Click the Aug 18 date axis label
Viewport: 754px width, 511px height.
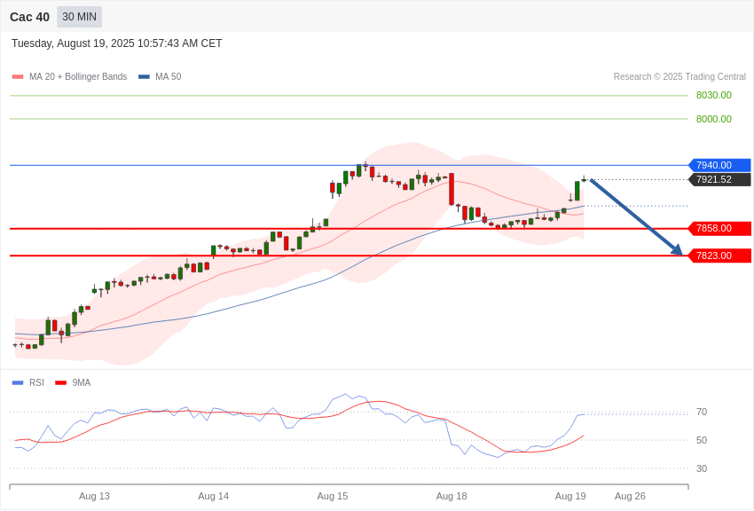452,496
